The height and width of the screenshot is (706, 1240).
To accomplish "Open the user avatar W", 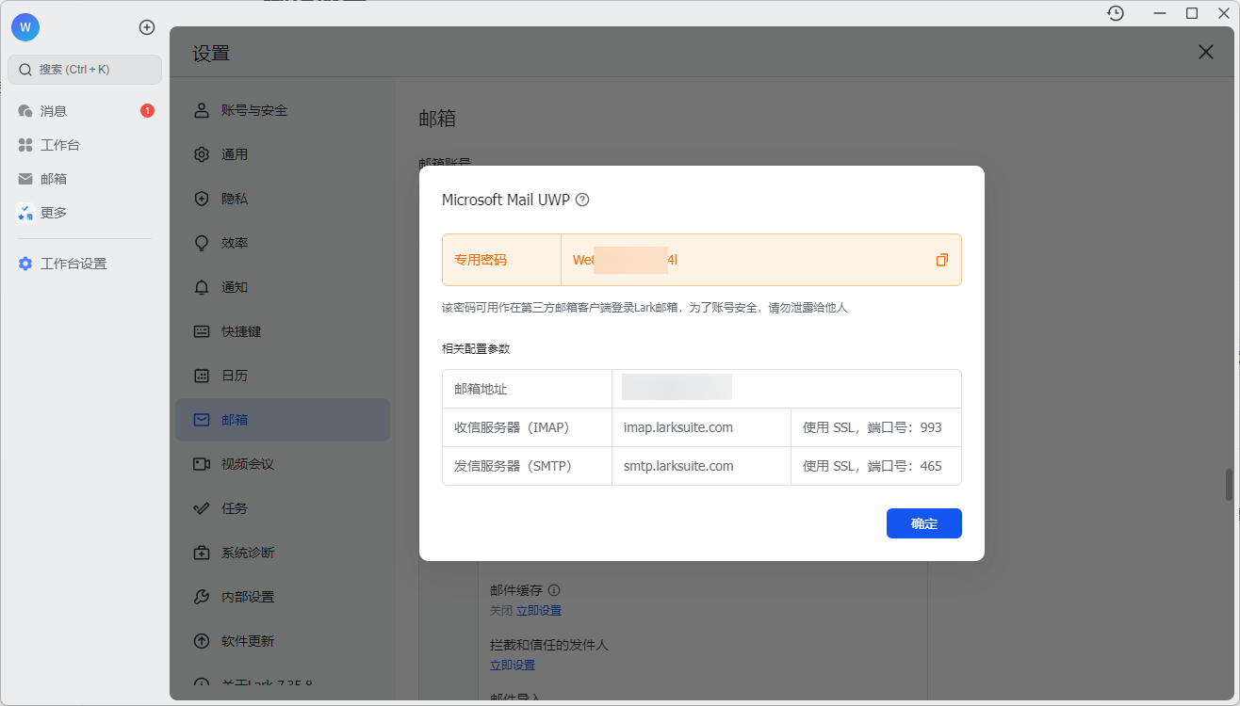I will tap(25, 27).
